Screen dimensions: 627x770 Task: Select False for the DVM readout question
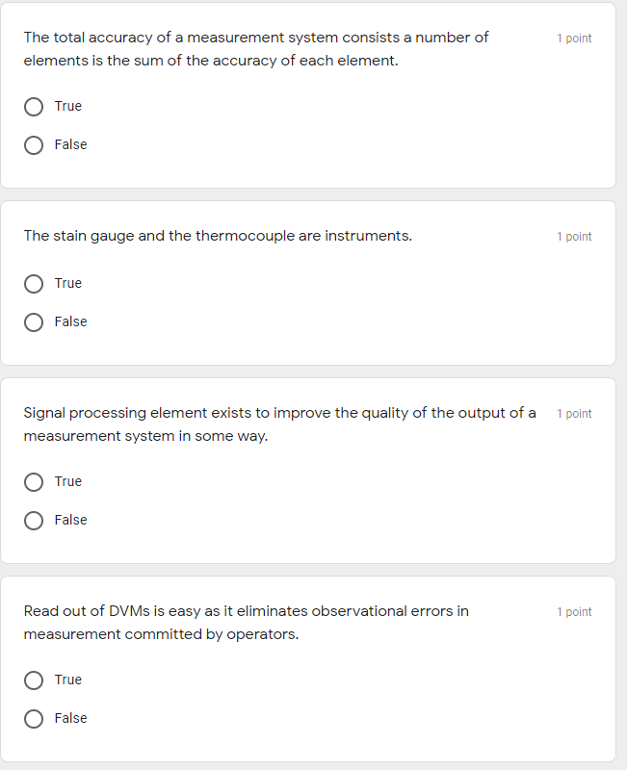click(x=34, y=718)
